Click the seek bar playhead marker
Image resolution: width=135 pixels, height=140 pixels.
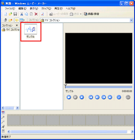click(65, 86)
